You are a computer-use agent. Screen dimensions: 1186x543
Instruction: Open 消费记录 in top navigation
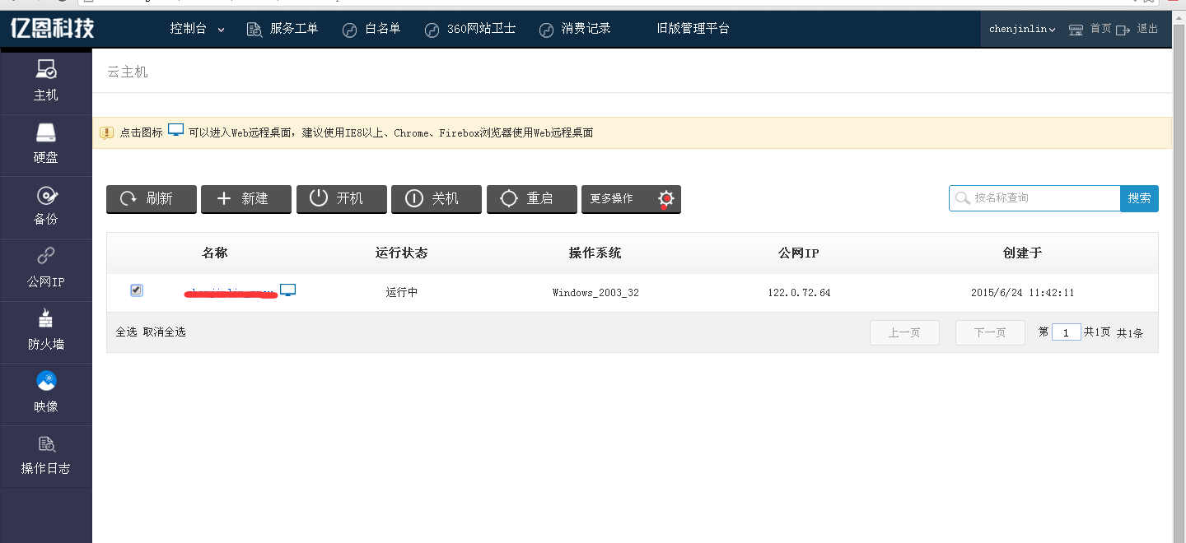tap(575, 29)
